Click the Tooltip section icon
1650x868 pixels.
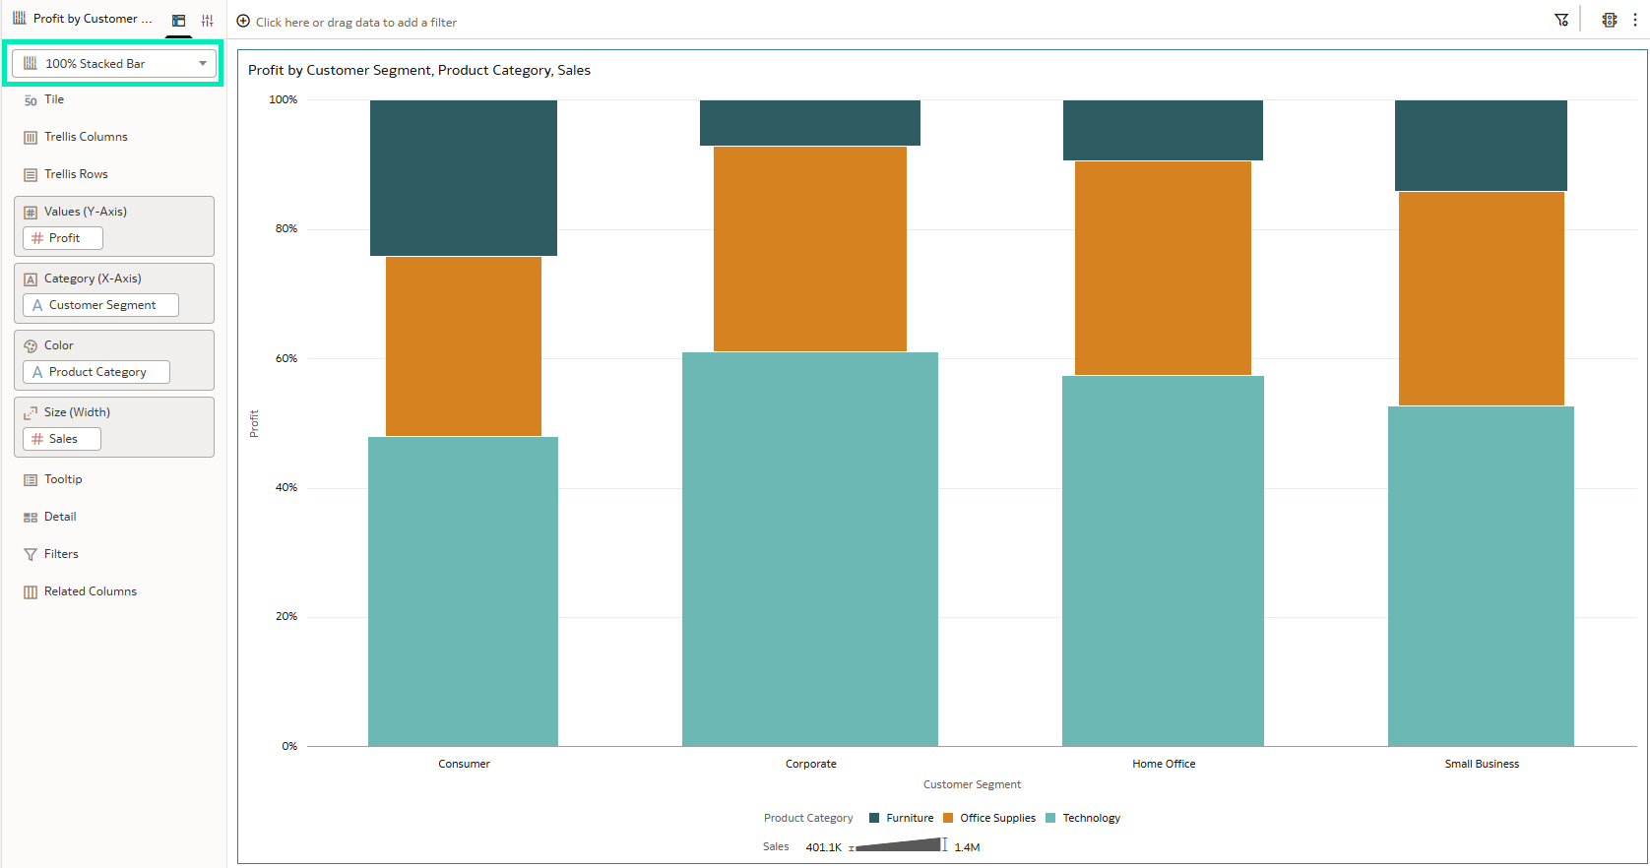tap(31, 480)
